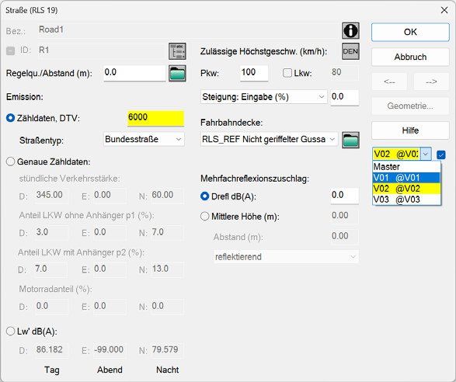456x382 pixels.
Task: Click the Hilfe button
Action: pos(410,130)
